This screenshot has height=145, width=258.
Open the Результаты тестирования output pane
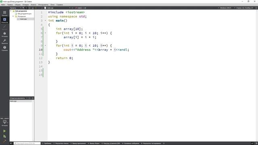pyautogui.click(x=151, y=143)
